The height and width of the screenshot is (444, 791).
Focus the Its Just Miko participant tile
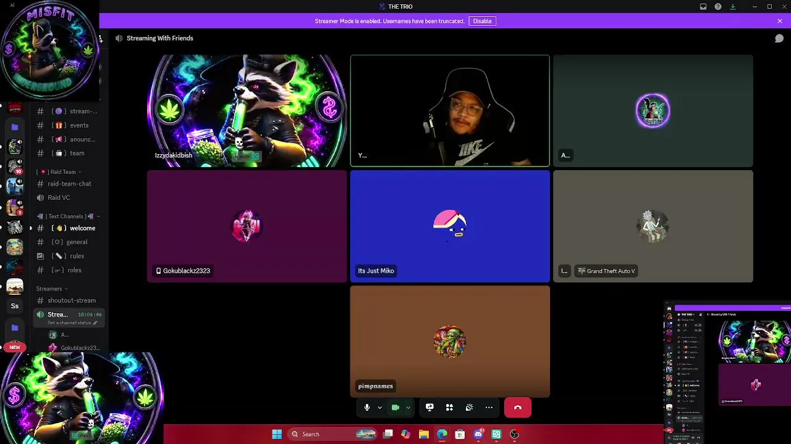[x=450, y=226]
